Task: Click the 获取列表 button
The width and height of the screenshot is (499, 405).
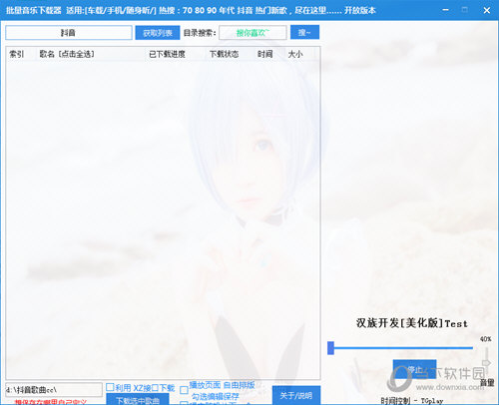Action: tap(158, 33)
